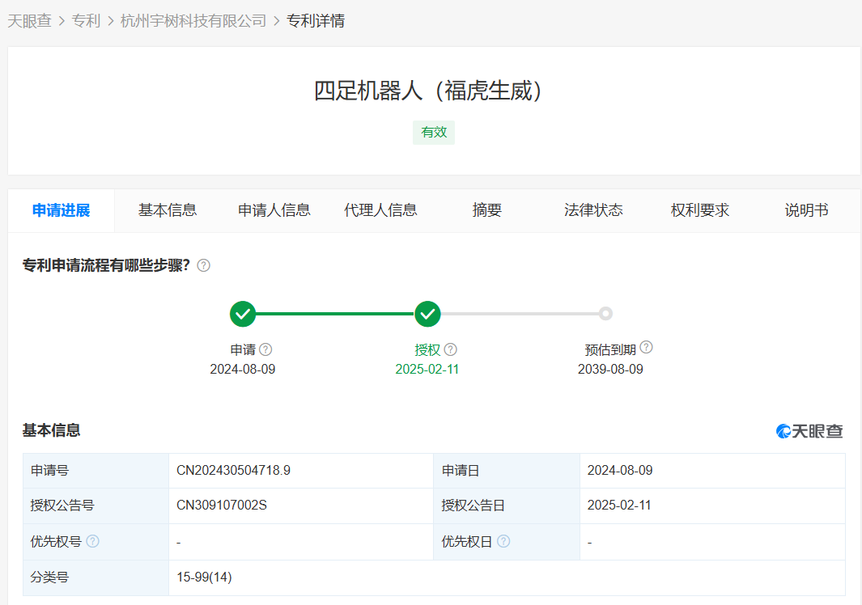Click help icon beside 专利申请流程有哪些步骤
Viewport: 862px width, 605px height.
click(x=203, y=265)
